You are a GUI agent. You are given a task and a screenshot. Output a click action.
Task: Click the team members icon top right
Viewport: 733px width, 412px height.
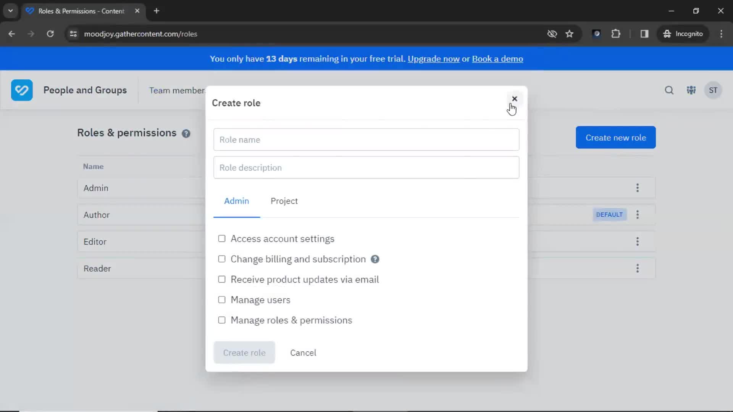[691, 90]
